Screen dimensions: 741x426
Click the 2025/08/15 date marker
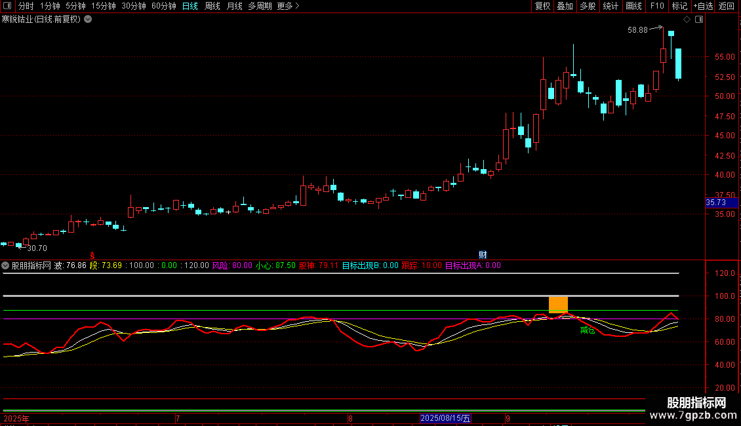[x=445, y=417]
